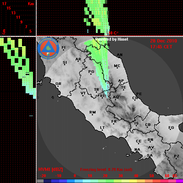Click the -10 C° isotherm label
Screen dimensions: 183x183
click(x=112, y=33)
